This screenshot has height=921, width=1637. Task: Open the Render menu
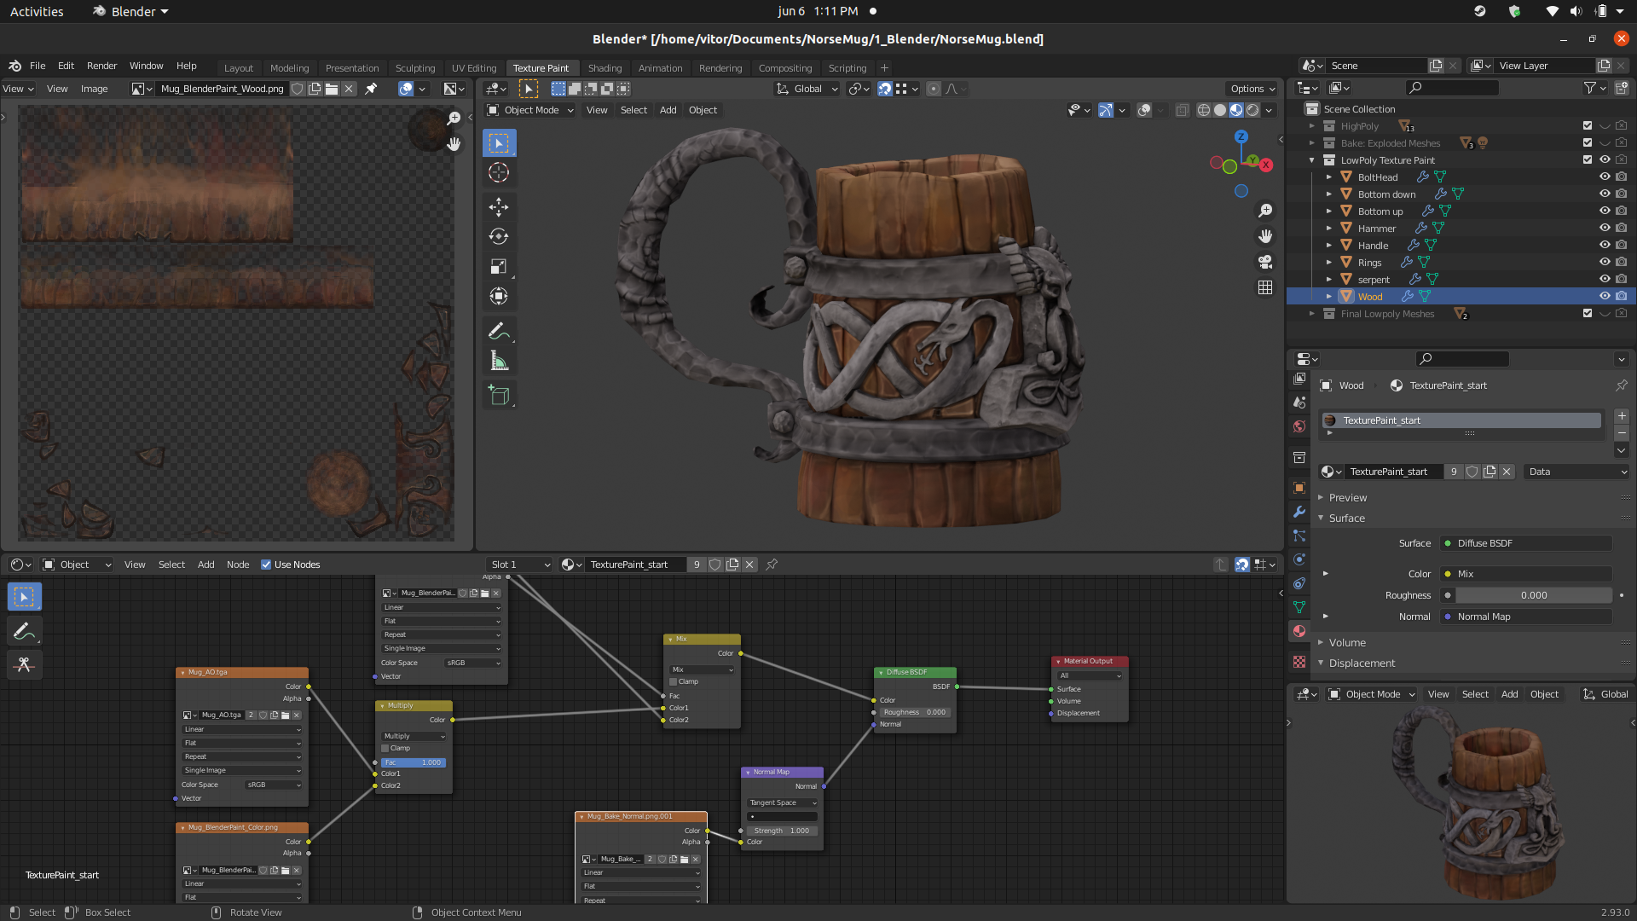101,66
